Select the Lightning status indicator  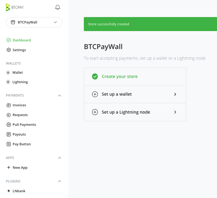pyautogui.click(x=8, y=82)
